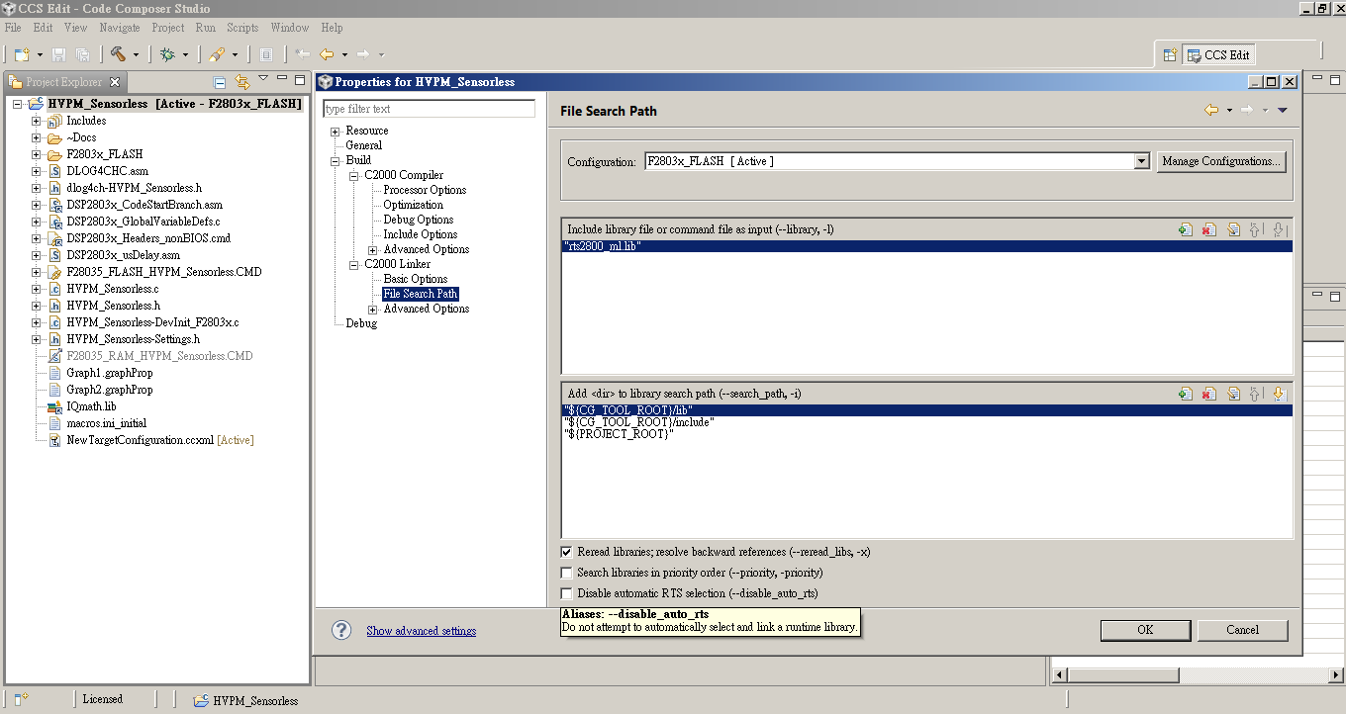The image size is (1346, 714).
Task: Switch to CCS Edit perspective
Action: (x=1218, y=55)
